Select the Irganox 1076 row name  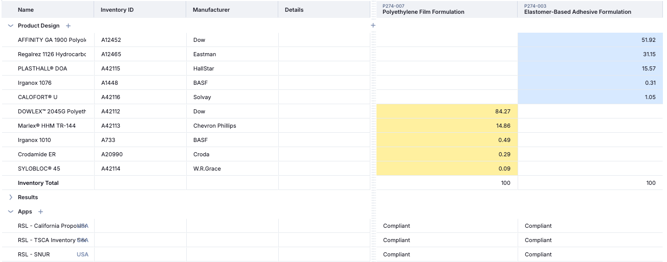pos(35,83)
